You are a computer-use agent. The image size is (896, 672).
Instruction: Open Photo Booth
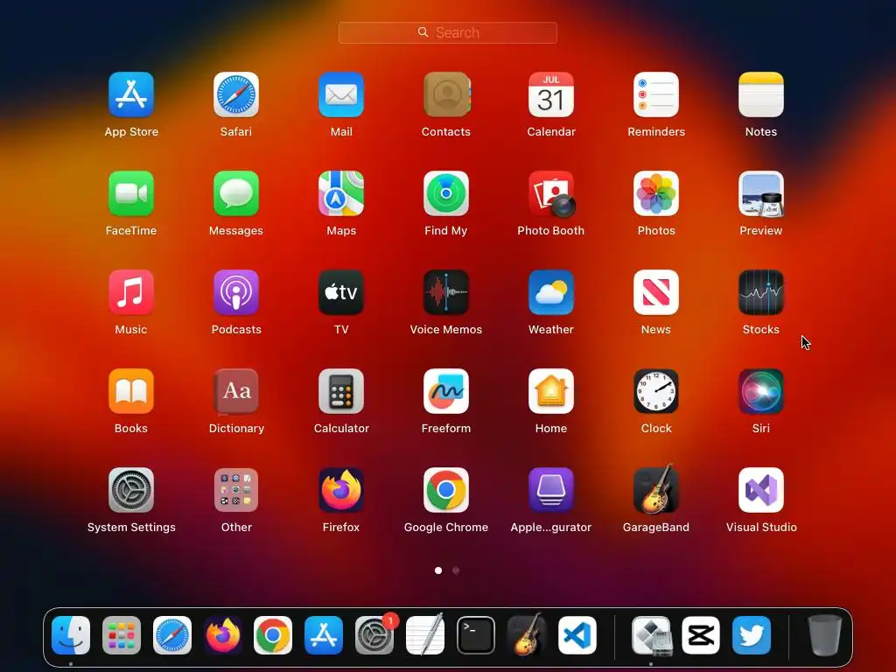click(x=551, y=193)
